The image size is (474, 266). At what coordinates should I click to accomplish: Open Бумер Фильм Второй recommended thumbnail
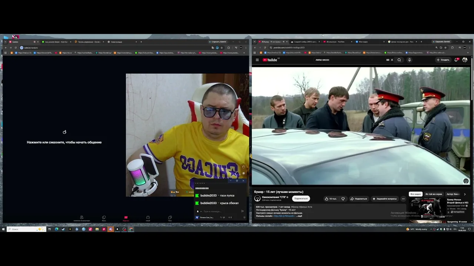pos(427,209)
